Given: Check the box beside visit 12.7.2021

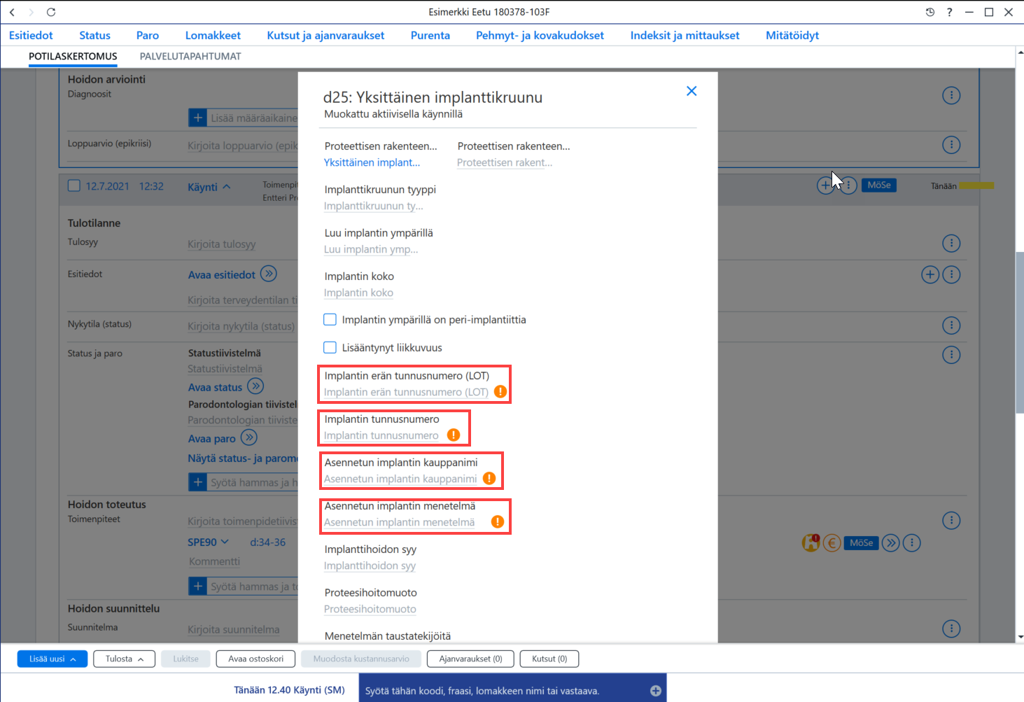Looking at the screenshot, I should point(74,185).
